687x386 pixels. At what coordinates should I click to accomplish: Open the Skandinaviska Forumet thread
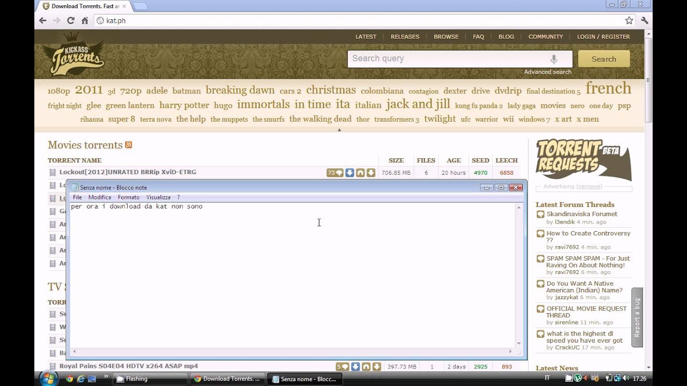[582, 214]
